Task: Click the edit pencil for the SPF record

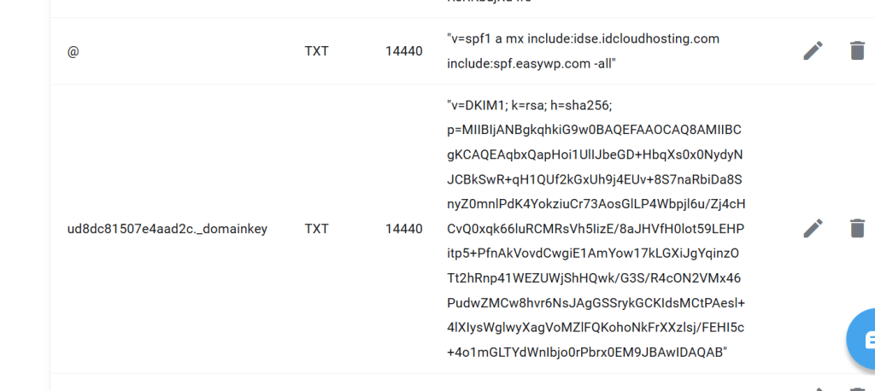Action: point(813,51)
